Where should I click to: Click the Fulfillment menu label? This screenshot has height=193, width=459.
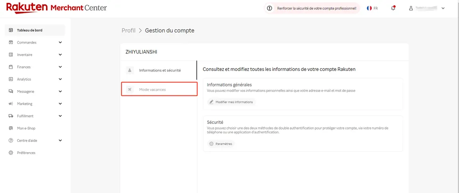coord(25,116)
